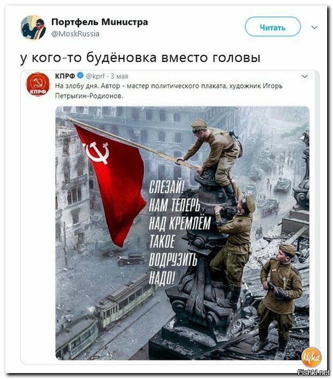This screenshot has height=379, width=333.
Task: Click the СЛЕЗАЙ! slogan text on the poster
Action: pyautogui.click(x=167, y=187)
